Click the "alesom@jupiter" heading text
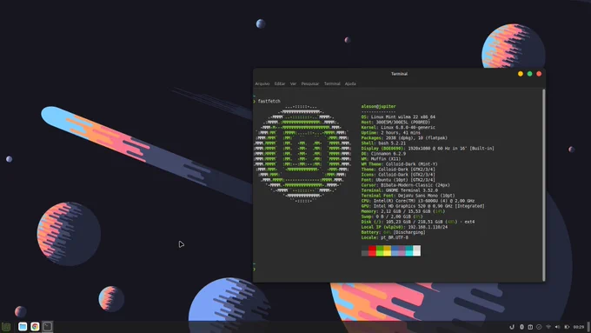 coord(378,106)
